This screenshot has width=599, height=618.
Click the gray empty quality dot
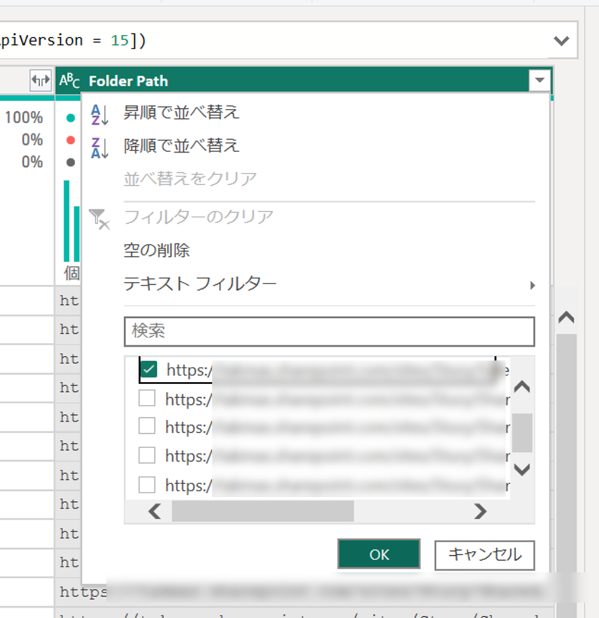70,162
